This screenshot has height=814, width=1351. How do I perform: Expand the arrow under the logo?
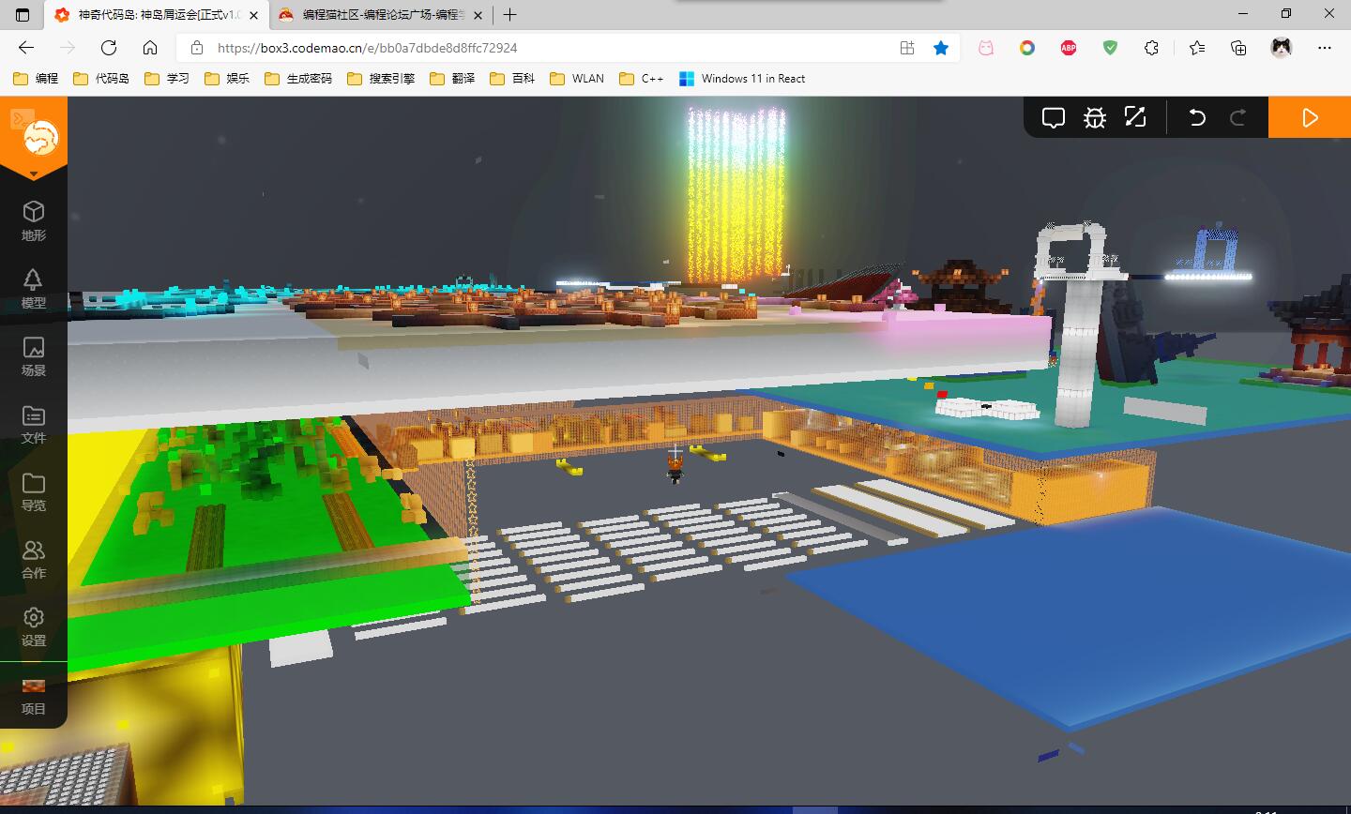coord(34,174)
